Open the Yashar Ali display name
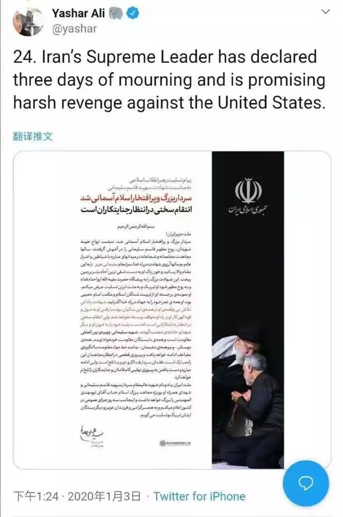This screenshot has width=343, height=517. (x=79, y=13)
